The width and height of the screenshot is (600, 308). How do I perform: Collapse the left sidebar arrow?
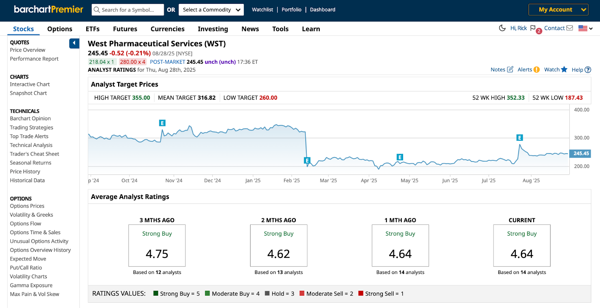click(74, 43)
